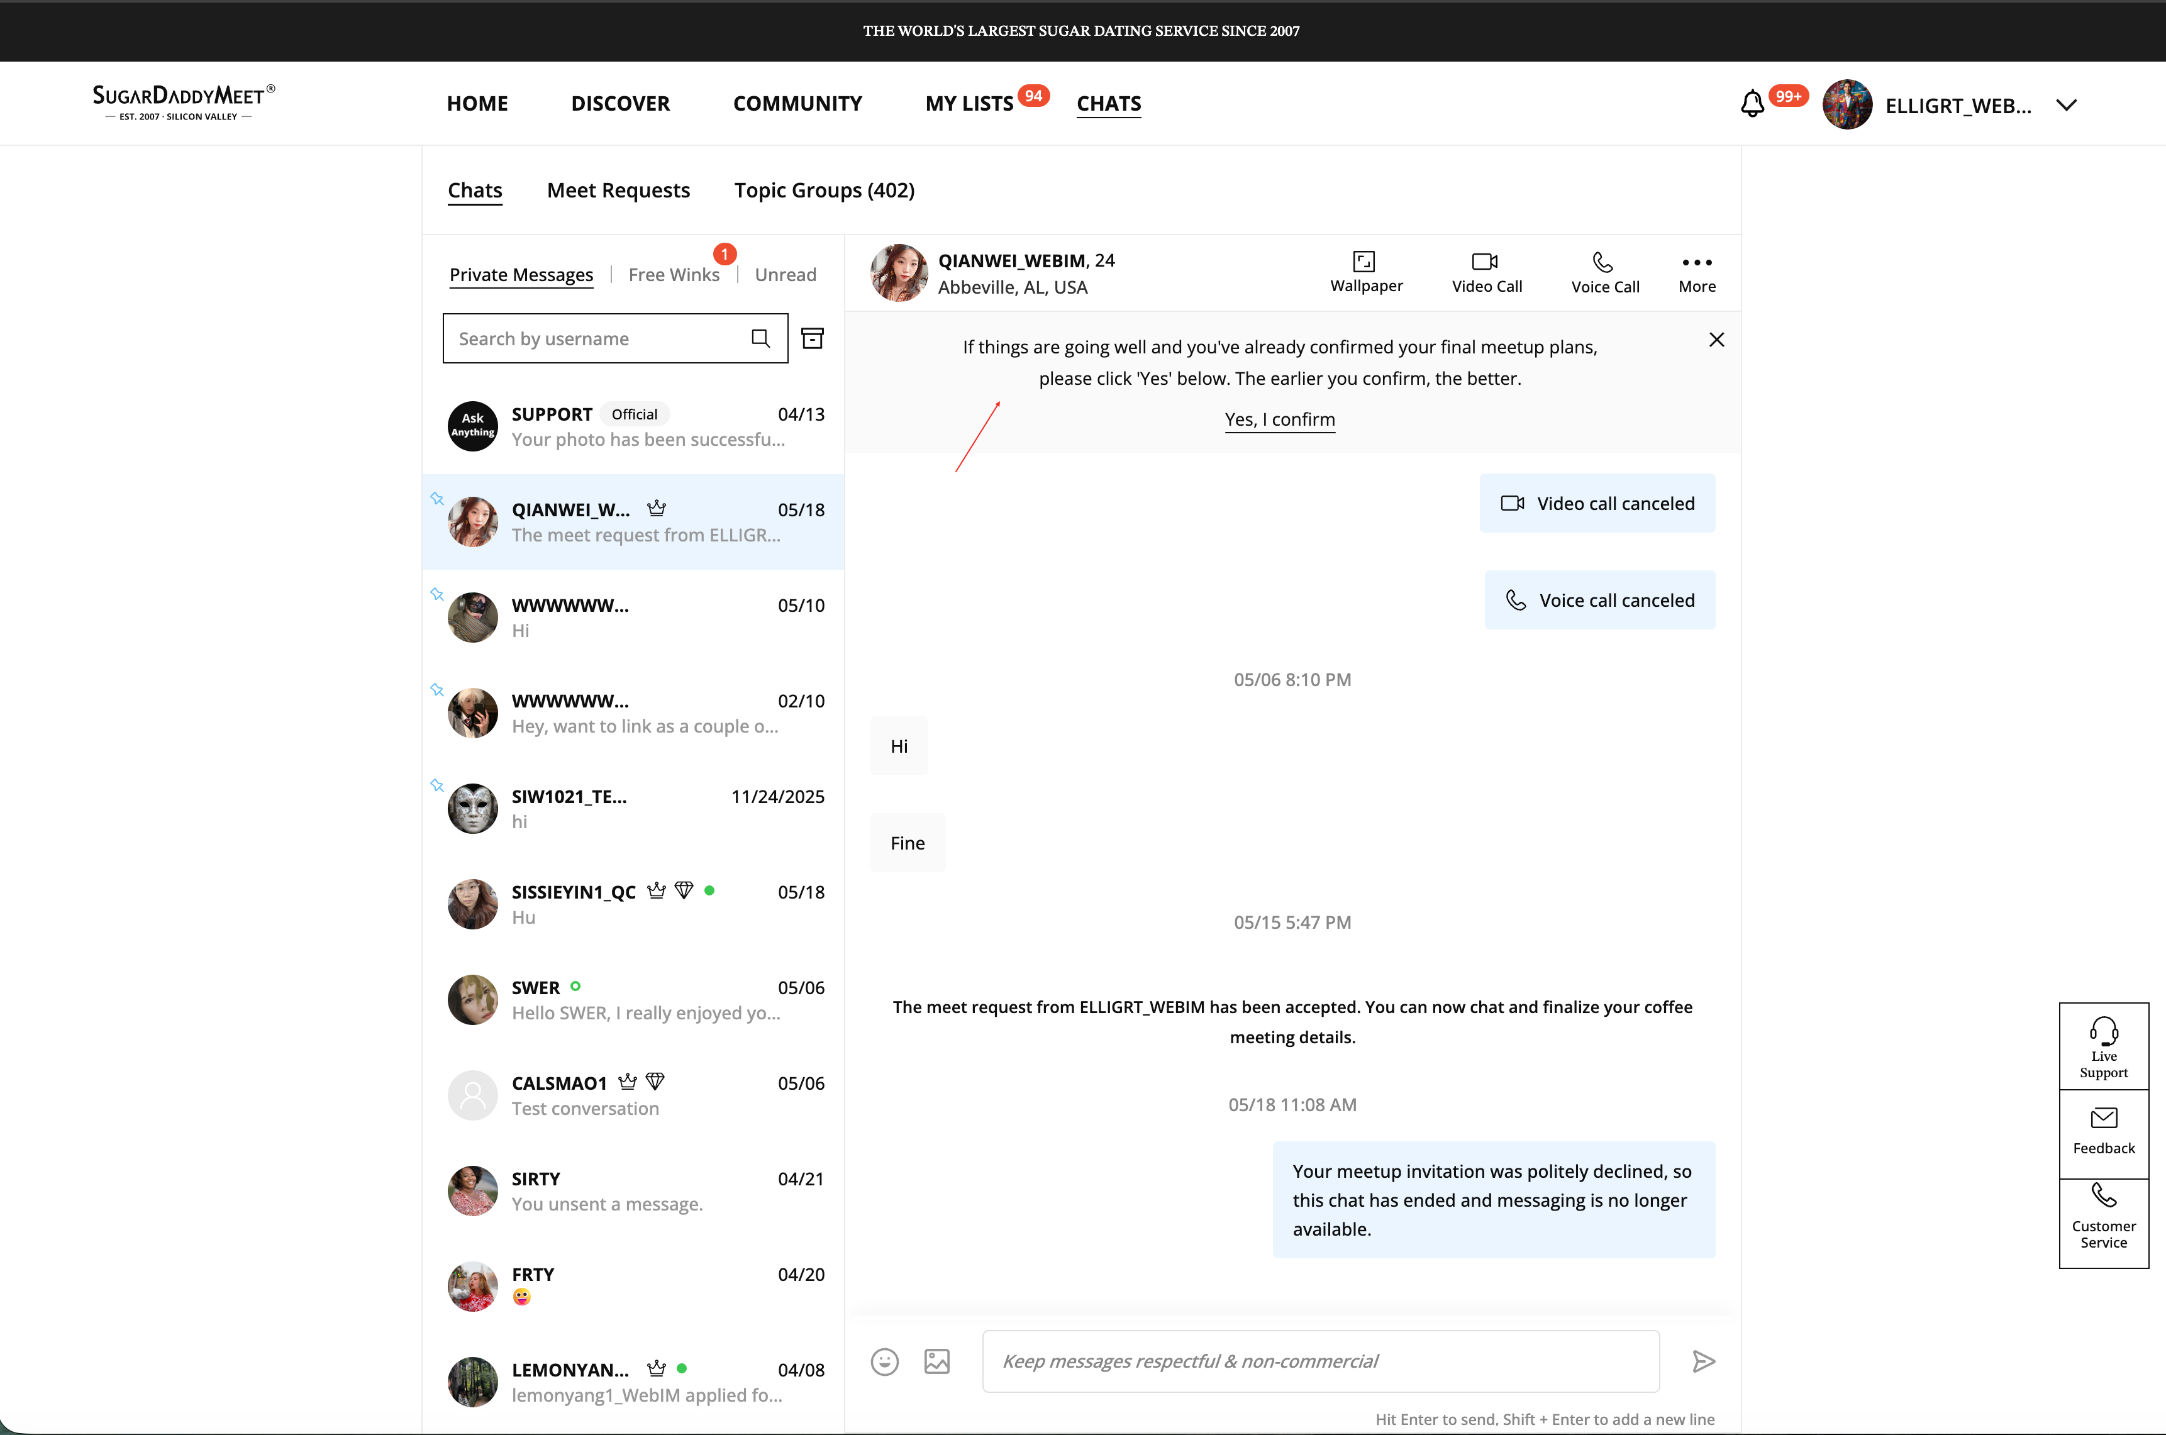Show Unread messages filter
The image size is (2166, 1435).
[785, 275]
